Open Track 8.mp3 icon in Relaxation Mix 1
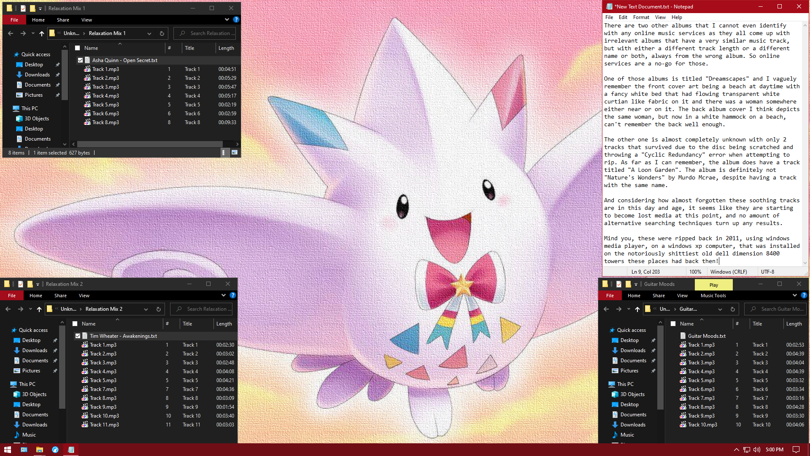 [87, 122]
